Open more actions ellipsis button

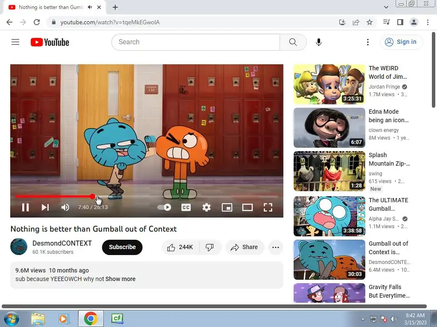pyautogui.click(x=276, y=247)
